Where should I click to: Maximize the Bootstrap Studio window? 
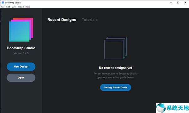(178, 3)
